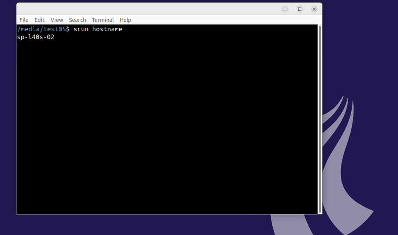Image resolution: width=398 pixels, height=235 pixels.
Task: Minimize the terminal window
Action: pos(285,9)
